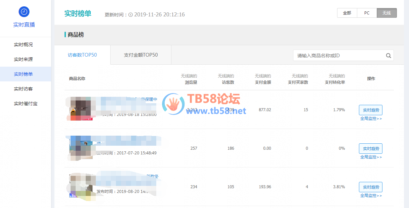409x208 pixels.
Task: Switch to the 访客数TOP50 tab
Action: 82,55
